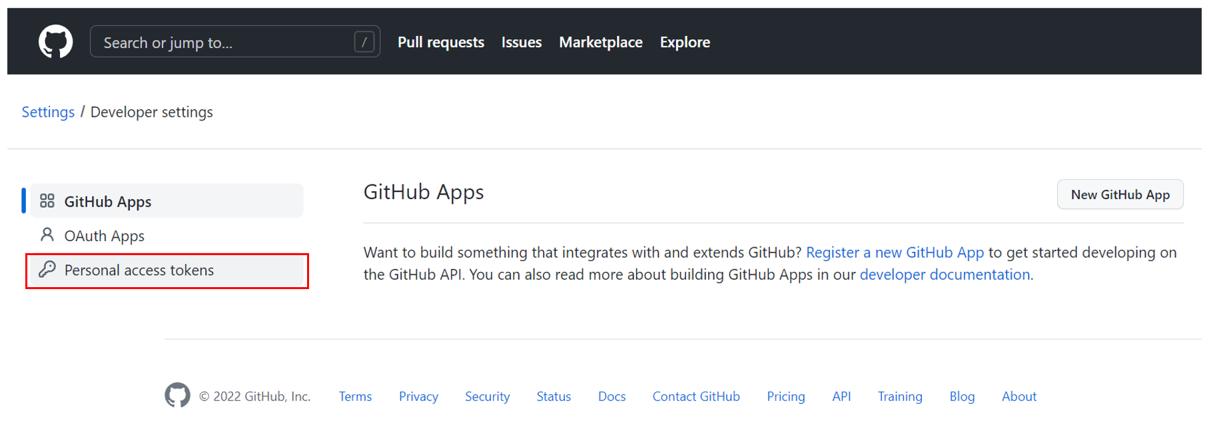Image resolution: width=1209 pixels, height=431 pixels.
Task: Click the Developer settings breadcrumb text
Action: point(152,112)
